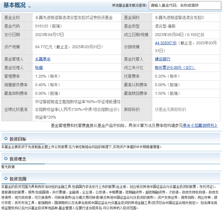Select fund type value 混合型-偏股

165,26
